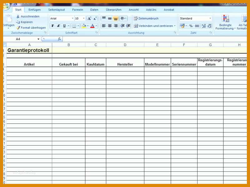
Task: Open the name box dropdown arrow
Action: pyautogui.click(x=38, y=39)
